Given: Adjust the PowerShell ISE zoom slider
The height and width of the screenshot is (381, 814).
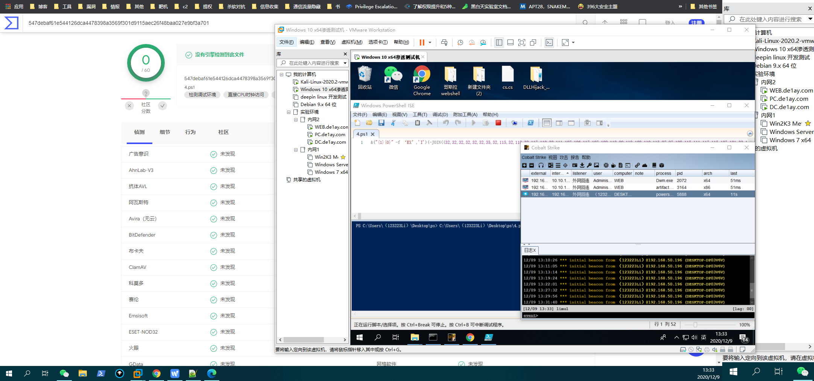Looking at the screenshot, I should click(x=696, y=325).
